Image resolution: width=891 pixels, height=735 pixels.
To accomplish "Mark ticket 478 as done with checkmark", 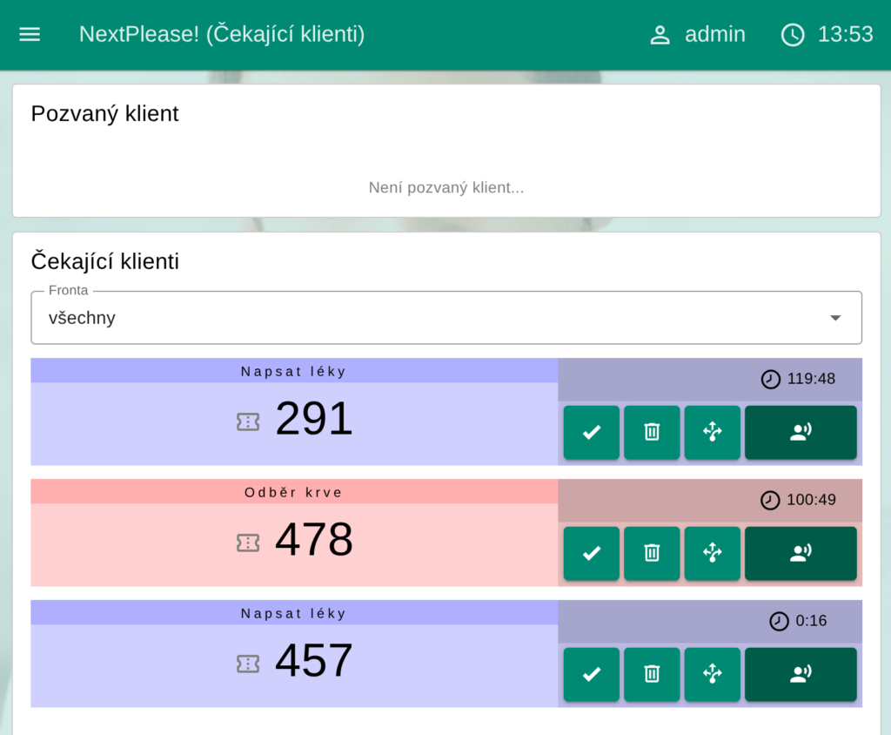I will tap(592, 553).
